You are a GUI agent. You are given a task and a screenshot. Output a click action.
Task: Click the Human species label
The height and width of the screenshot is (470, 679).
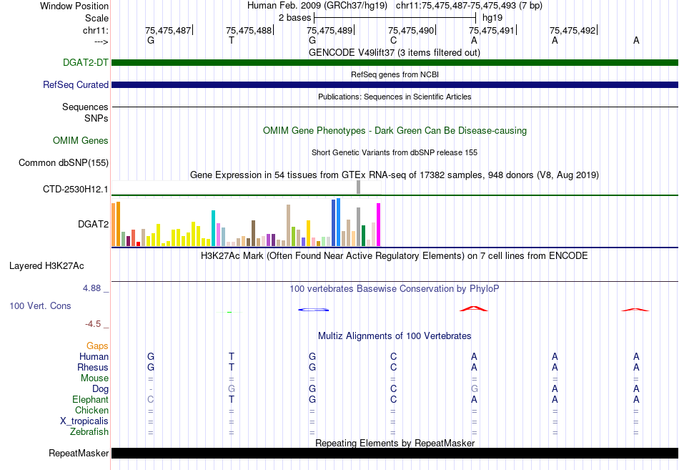pos(94,356)
